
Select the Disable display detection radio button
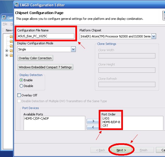pyautogui.click(x=21, y=86)
